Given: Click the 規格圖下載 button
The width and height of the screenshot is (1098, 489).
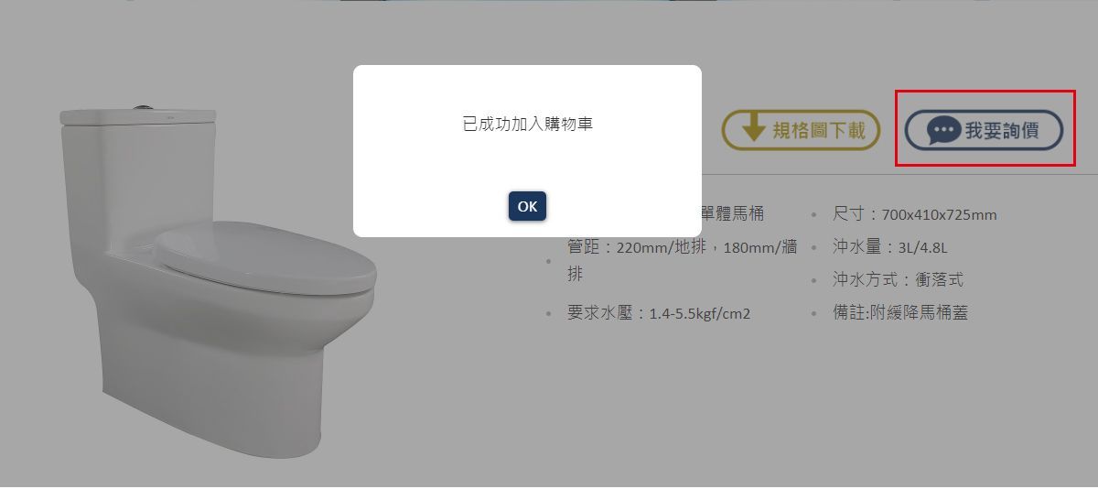Looking at the screenshot, I should click(801, 130).
